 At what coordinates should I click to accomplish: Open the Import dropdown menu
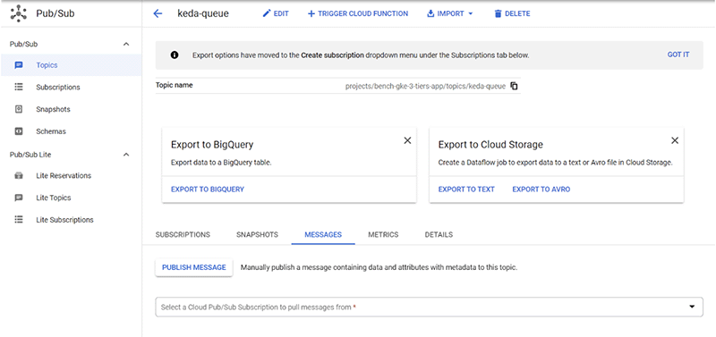point(450,13)
